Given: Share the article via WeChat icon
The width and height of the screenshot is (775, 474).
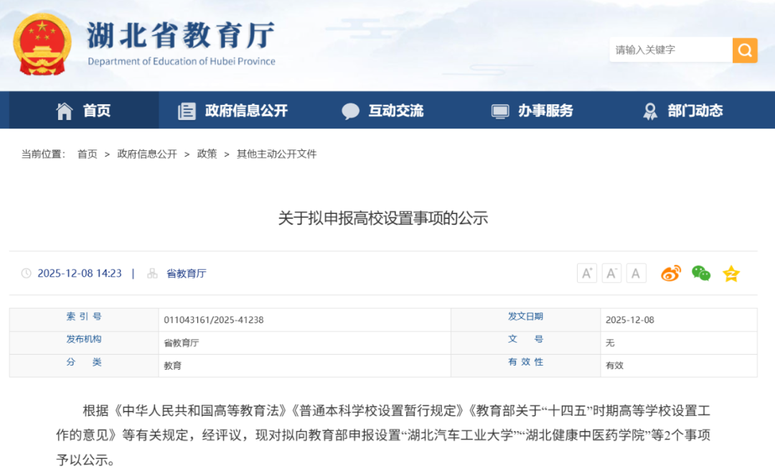Looking at the screenshot, I should pyautogui.click(x=700, y=273).
